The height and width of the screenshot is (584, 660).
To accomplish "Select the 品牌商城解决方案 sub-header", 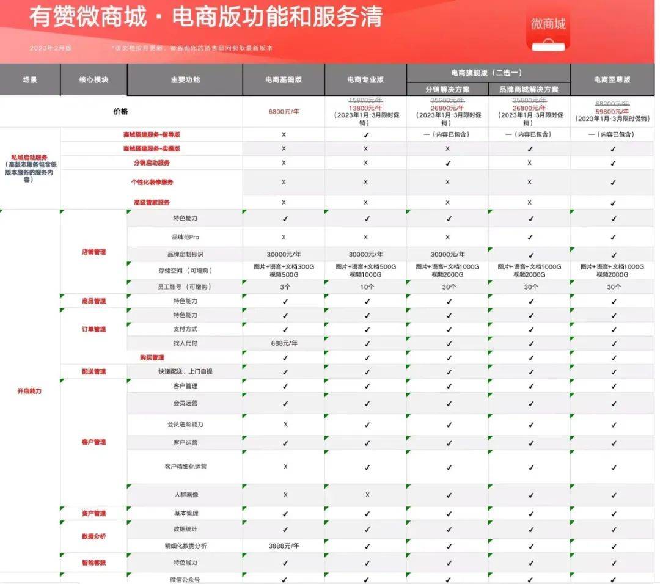I will point(529,89).
